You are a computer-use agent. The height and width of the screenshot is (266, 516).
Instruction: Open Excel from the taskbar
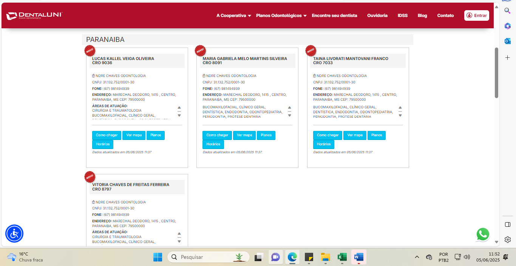pyautogui.click(x=341, y=257)
